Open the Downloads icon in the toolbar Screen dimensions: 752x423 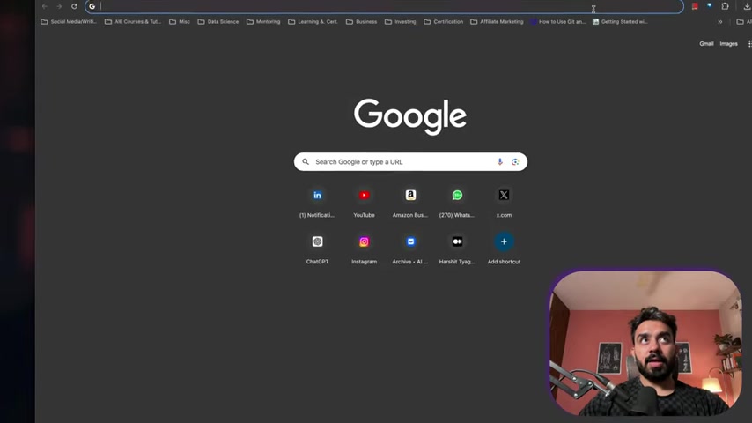coord(747,6)
